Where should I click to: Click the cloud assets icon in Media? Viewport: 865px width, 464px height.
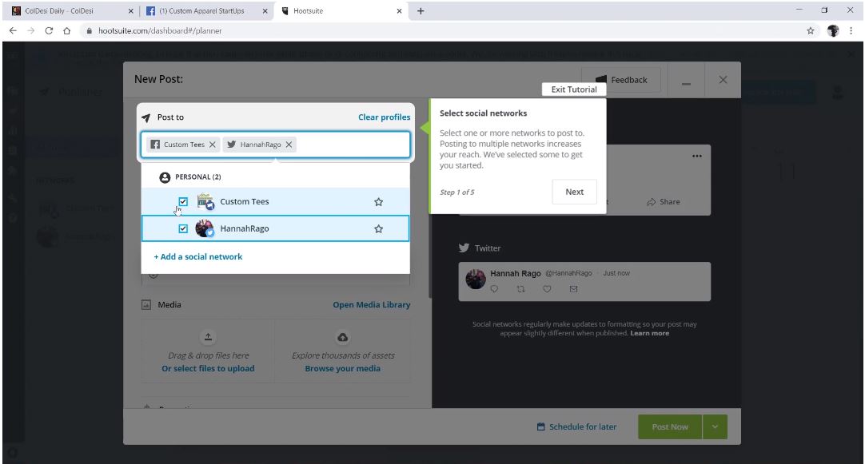coord(343,337)
